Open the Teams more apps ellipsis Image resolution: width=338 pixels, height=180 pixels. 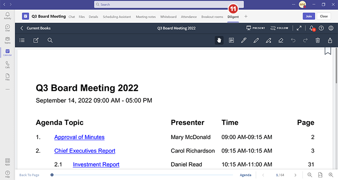coord(7,89)
